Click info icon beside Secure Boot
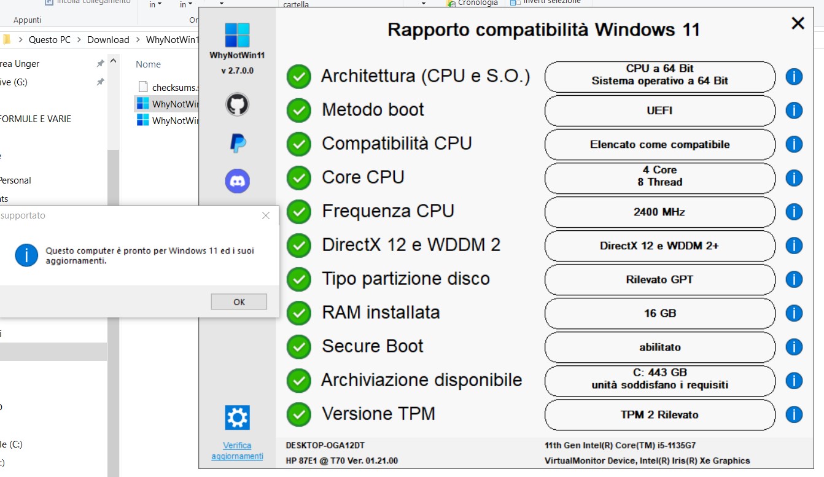This screenshot has width=824, height=477. coord(794,347)
